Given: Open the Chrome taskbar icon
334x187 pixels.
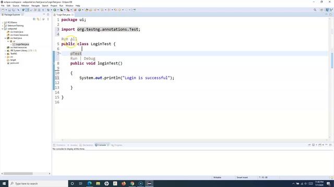Looking at the screenshot, I should pyautogui.click(x=132, y=183).
